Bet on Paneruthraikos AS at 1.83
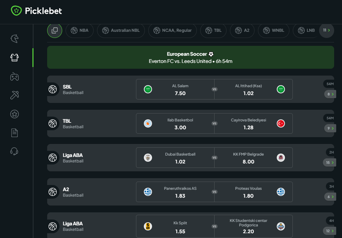Image resolution: width=342 pixels, height=238 pixels. (x=175, y=192)
